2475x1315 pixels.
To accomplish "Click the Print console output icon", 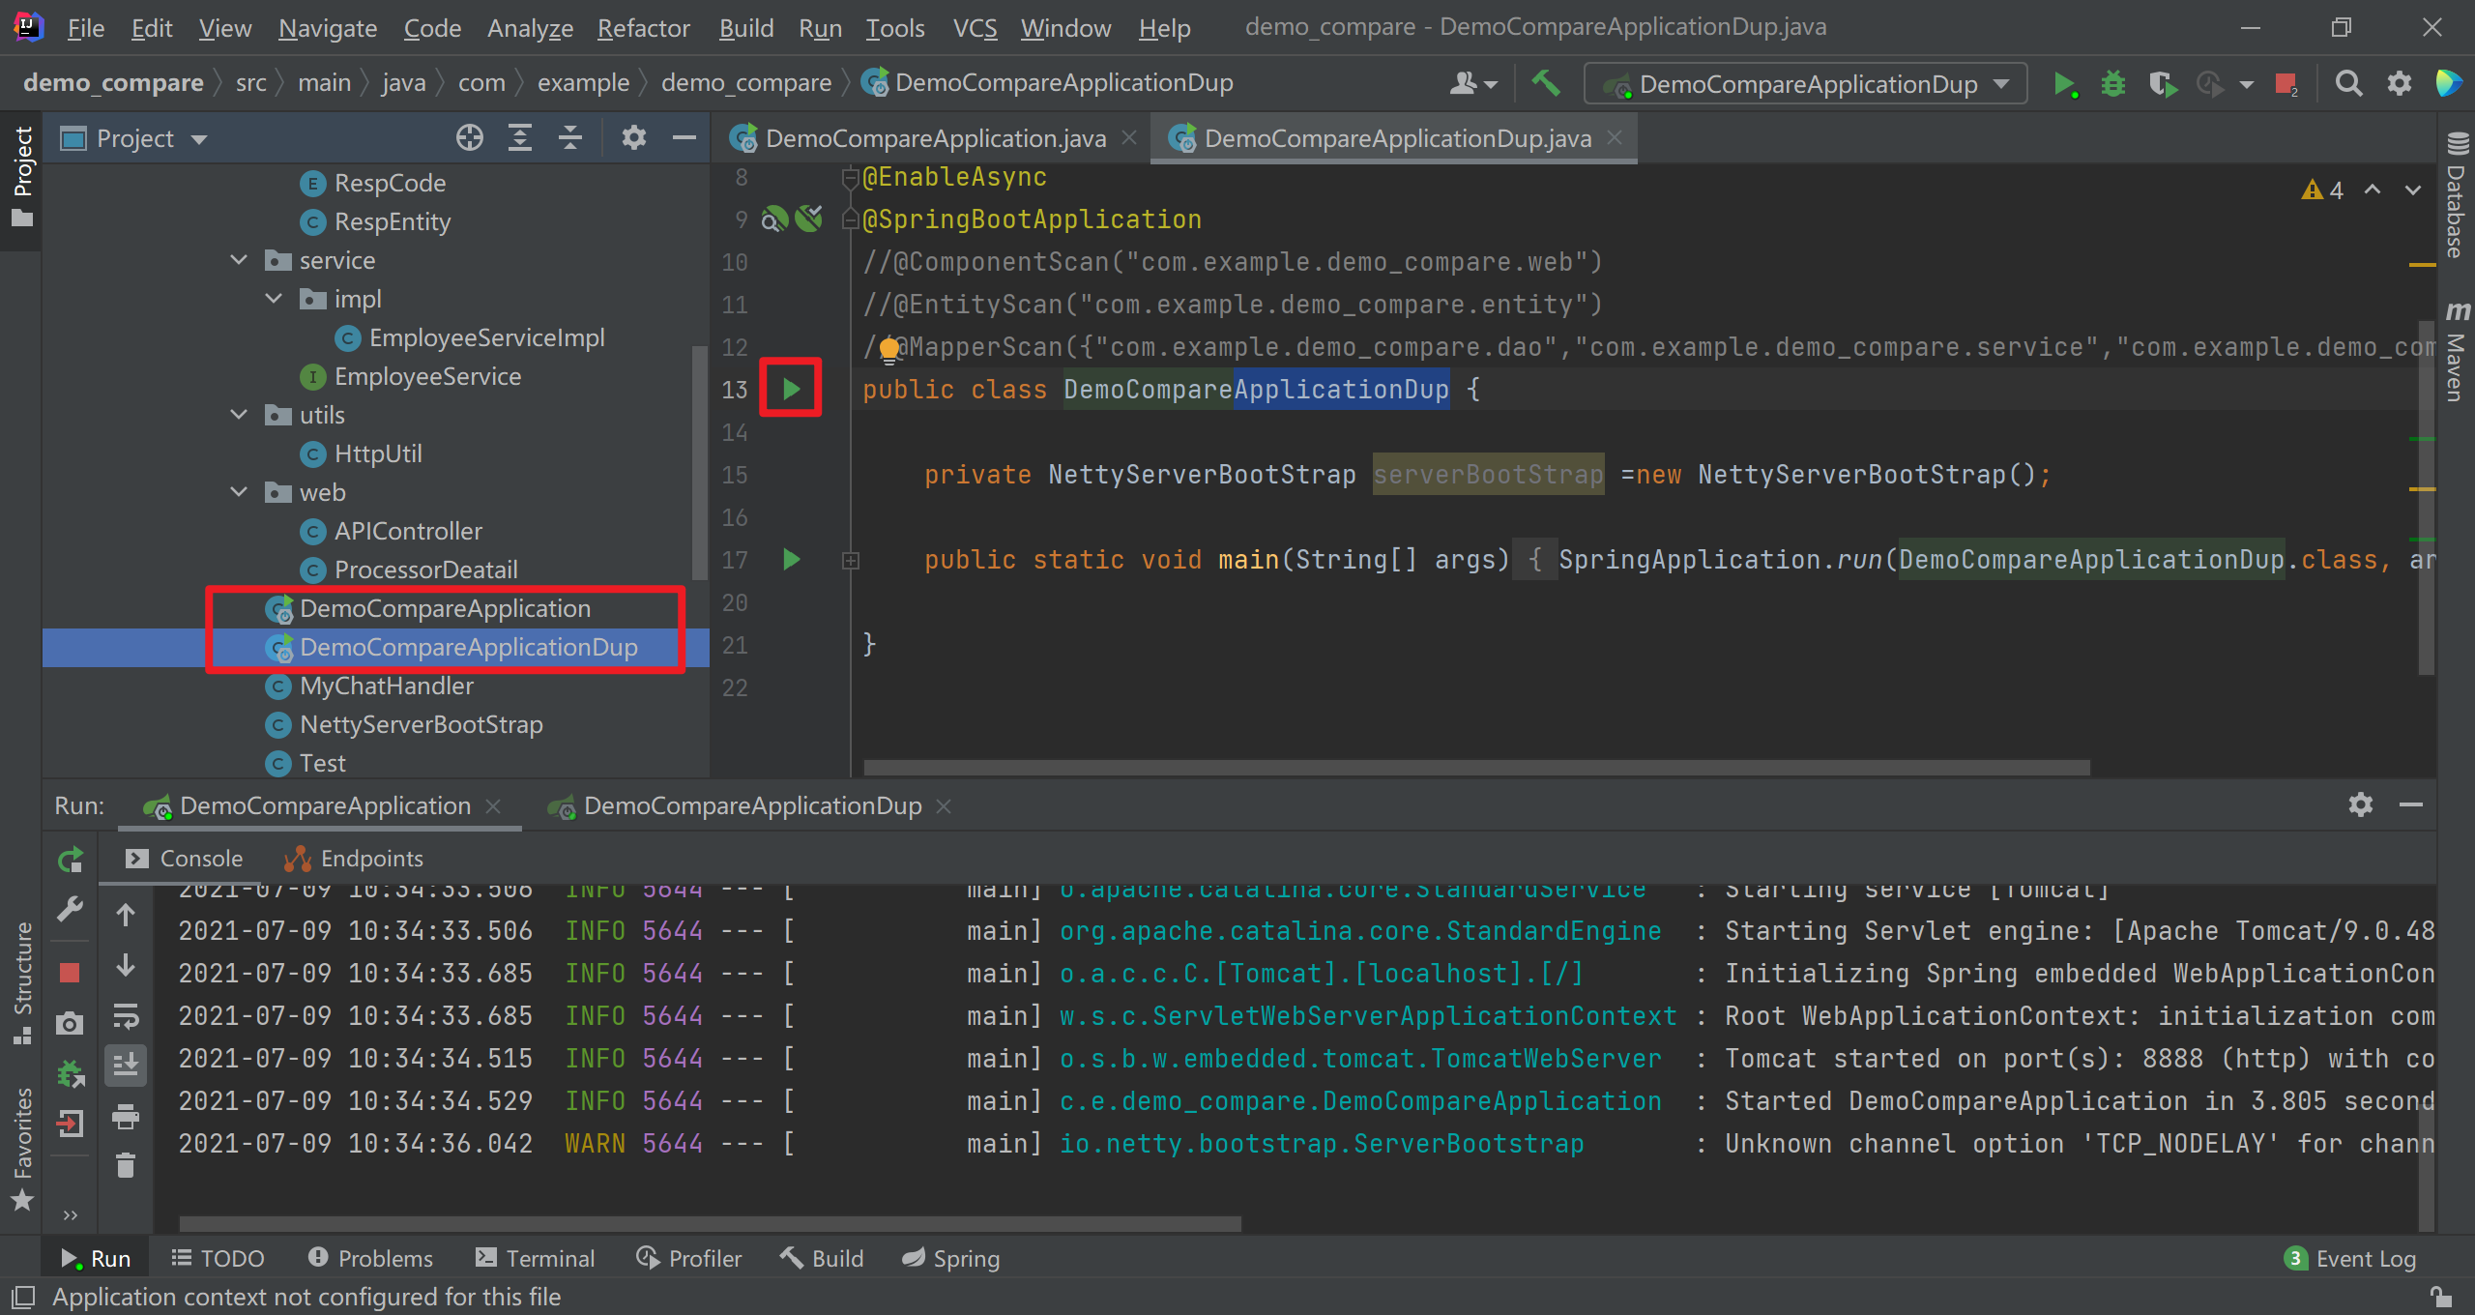I will tap(126, 1117).
